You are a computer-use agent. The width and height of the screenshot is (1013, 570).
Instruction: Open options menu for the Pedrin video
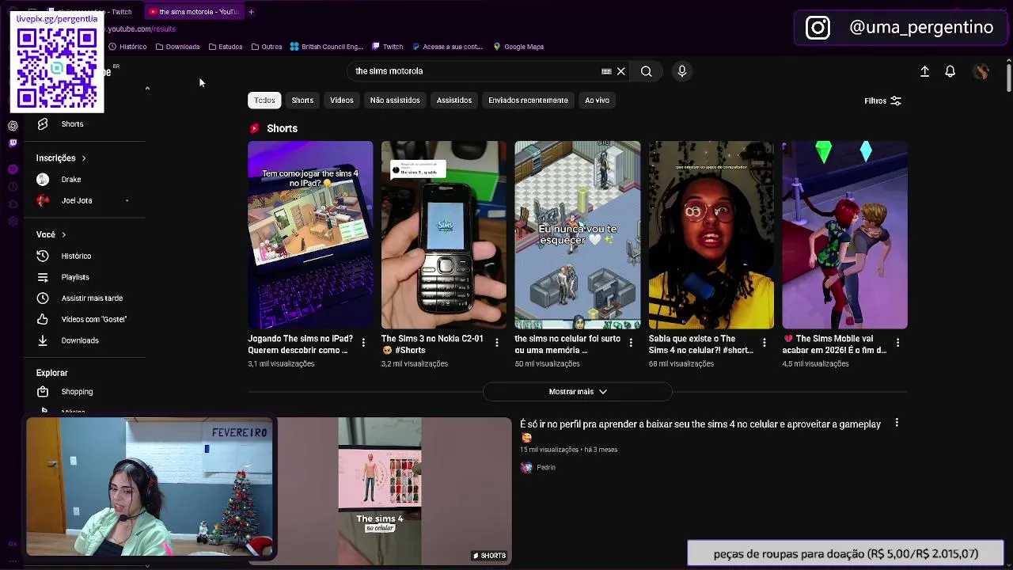tap(897, 424)
